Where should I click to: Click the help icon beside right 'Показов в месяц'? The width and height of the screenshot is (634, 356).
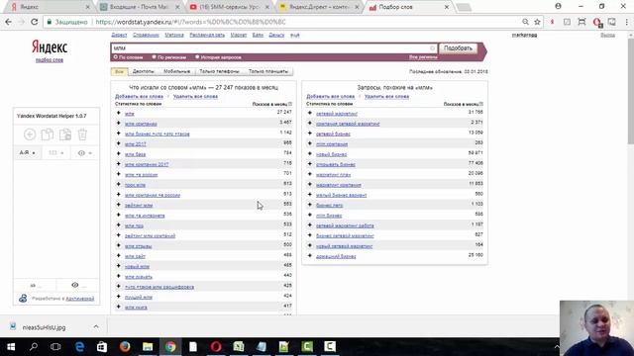[x=481, y=104]
